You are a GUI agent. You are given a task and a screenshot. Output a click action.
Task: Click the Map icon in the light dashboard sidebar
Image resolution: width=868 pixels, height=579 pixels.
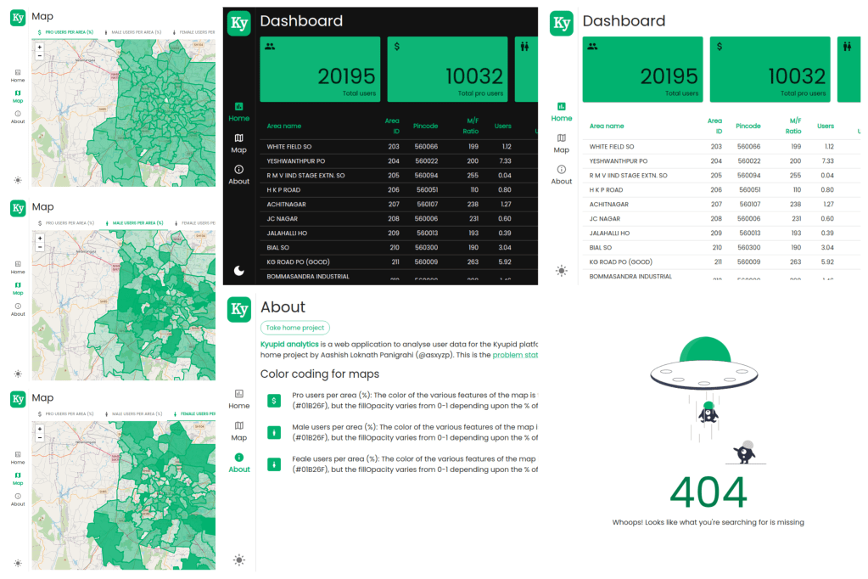point(561,143)
